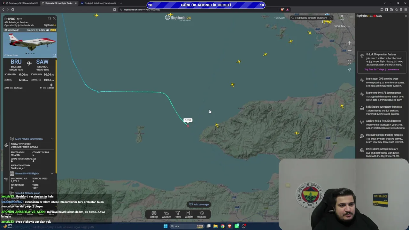The height and width of the screenshot is (230, 409).
Task: Click the Windows taskbar search box
Action: point(187,226)
